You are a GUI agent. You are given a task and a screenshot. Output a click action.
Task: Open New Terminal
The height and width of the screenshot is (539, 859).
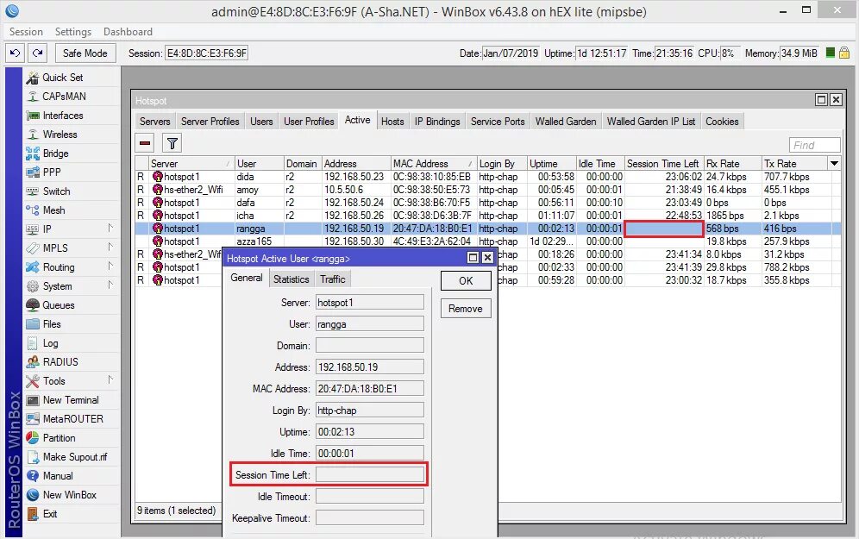71,400
